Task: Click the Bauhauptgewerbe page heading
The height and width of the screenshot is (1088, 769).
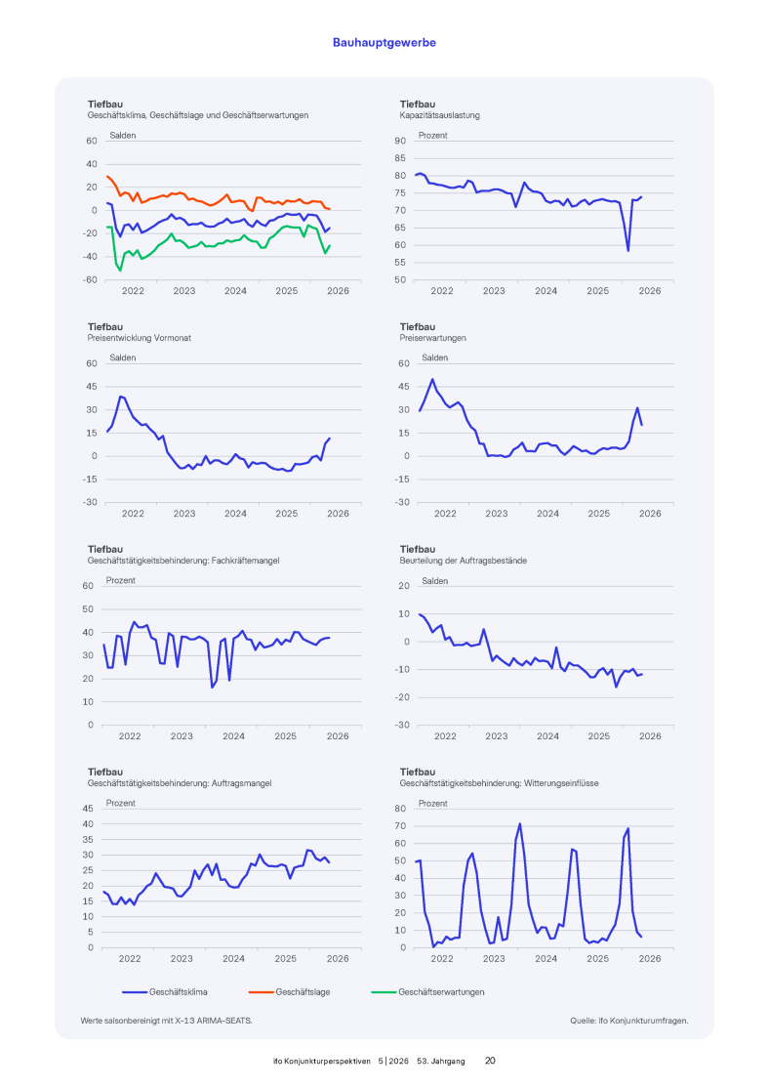Action: (x=384, y=43)
